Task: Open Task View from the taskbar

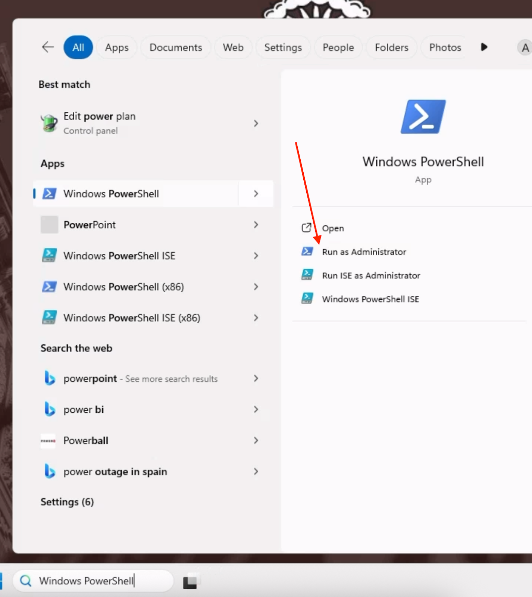Action: click(x=191, y=581)
